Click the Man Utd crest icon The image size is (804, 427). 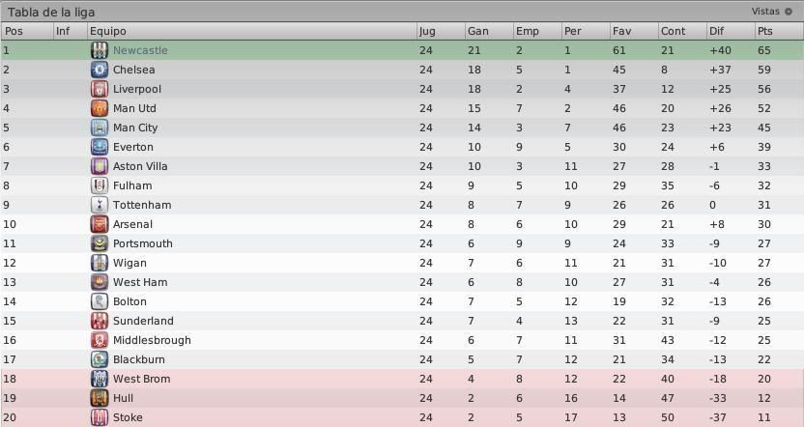pyautogui.click(x=100, y=108)
